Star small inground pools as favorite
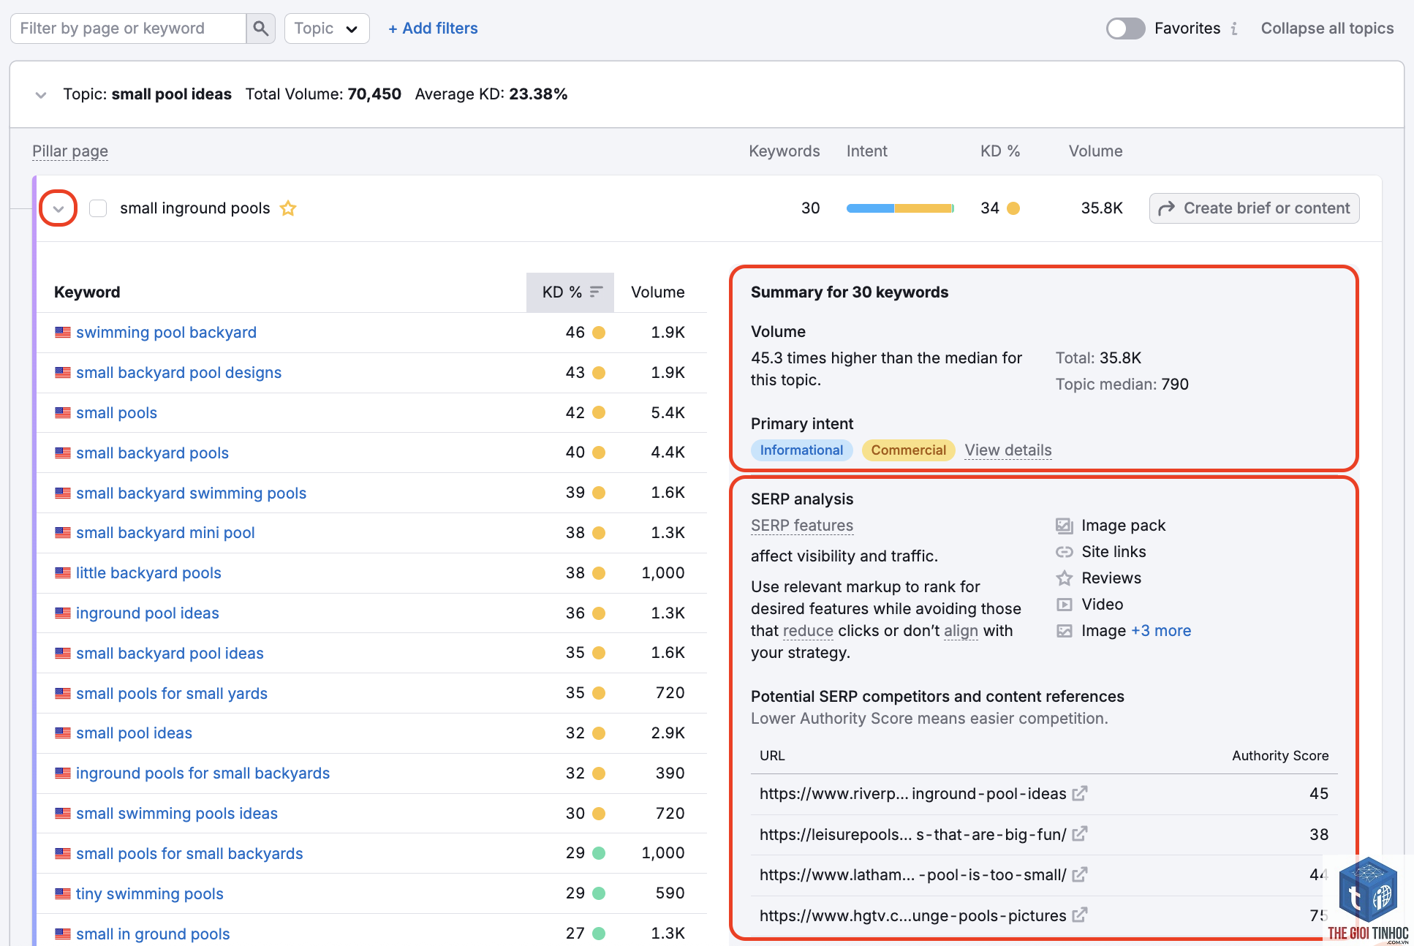 (x=288, y=208)
